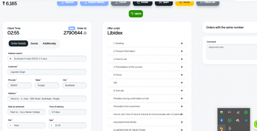Expand Penalties during confirmation of call
The width and height of the screenshot is (257, 131).
[x=147, y=99]
